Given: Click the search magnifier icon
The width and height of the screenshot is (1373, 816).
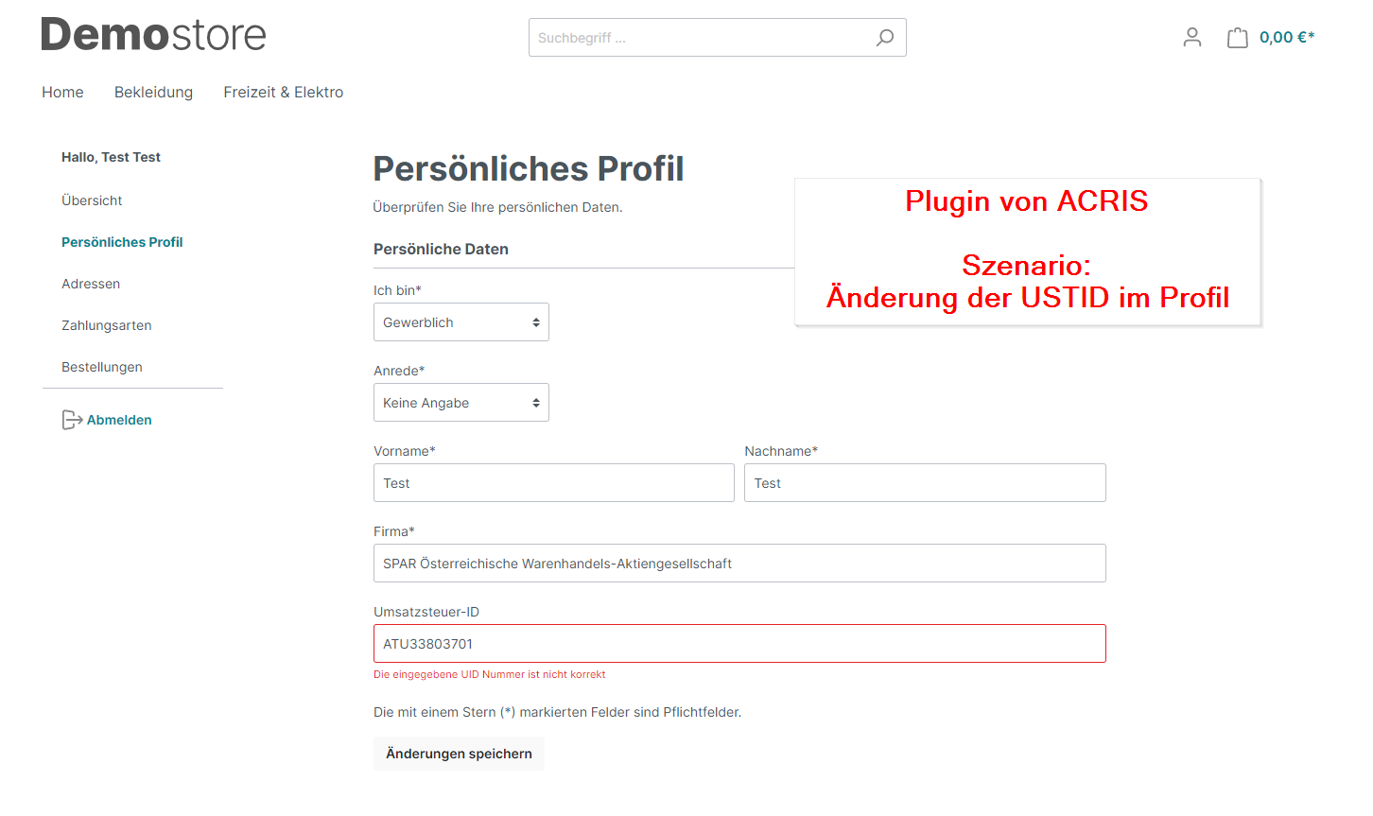Looking at the screenshot, I should pyautogui.click(x=884, y=38).
